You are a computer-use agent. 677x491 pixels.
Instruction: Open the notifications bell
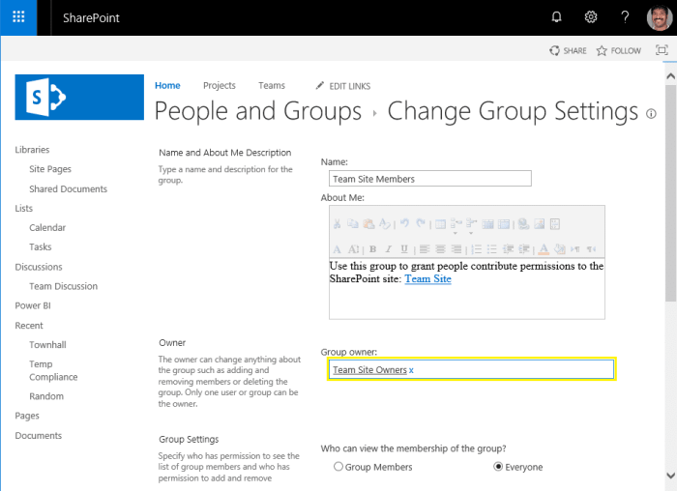pyautogui.click(x=556, y=17)
